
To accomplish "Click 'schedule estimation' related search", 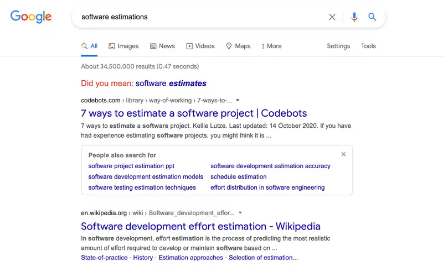I will click(x=238, y=177).
